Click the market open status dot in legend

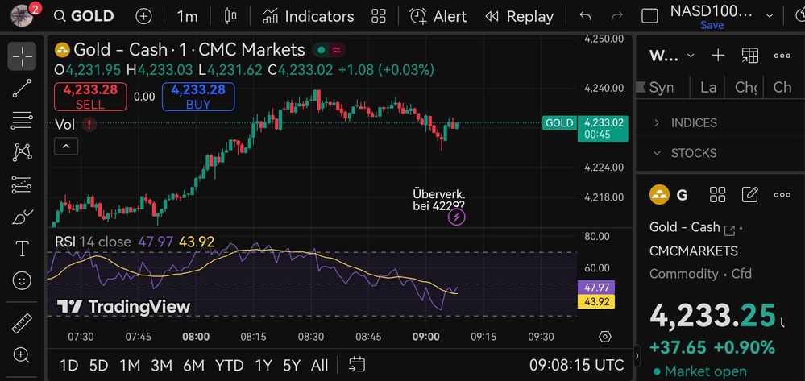click(321, 50)
